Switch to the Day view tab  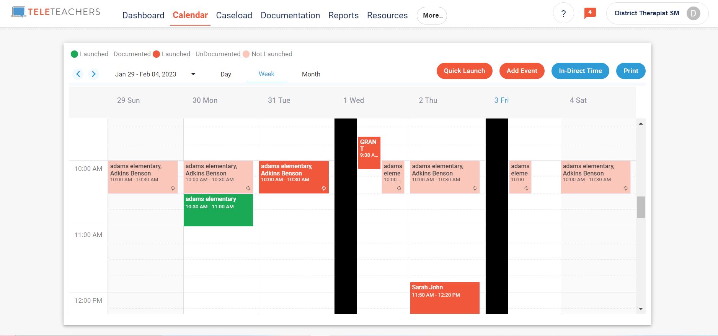(225, 74)
